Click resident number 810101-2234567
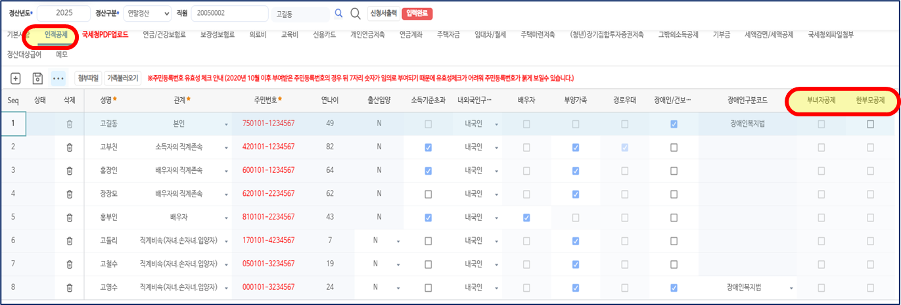The height and width of the screenshot is (305, 901). (268, 218)
